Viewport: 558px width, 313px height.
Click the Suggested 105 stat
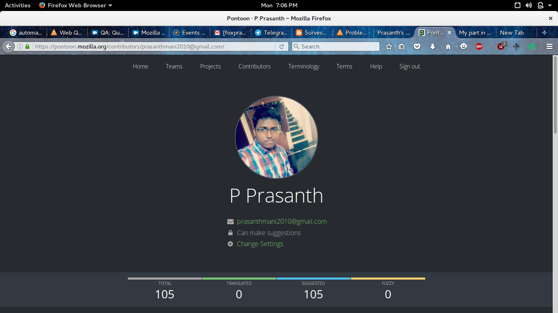click(313, 290)
